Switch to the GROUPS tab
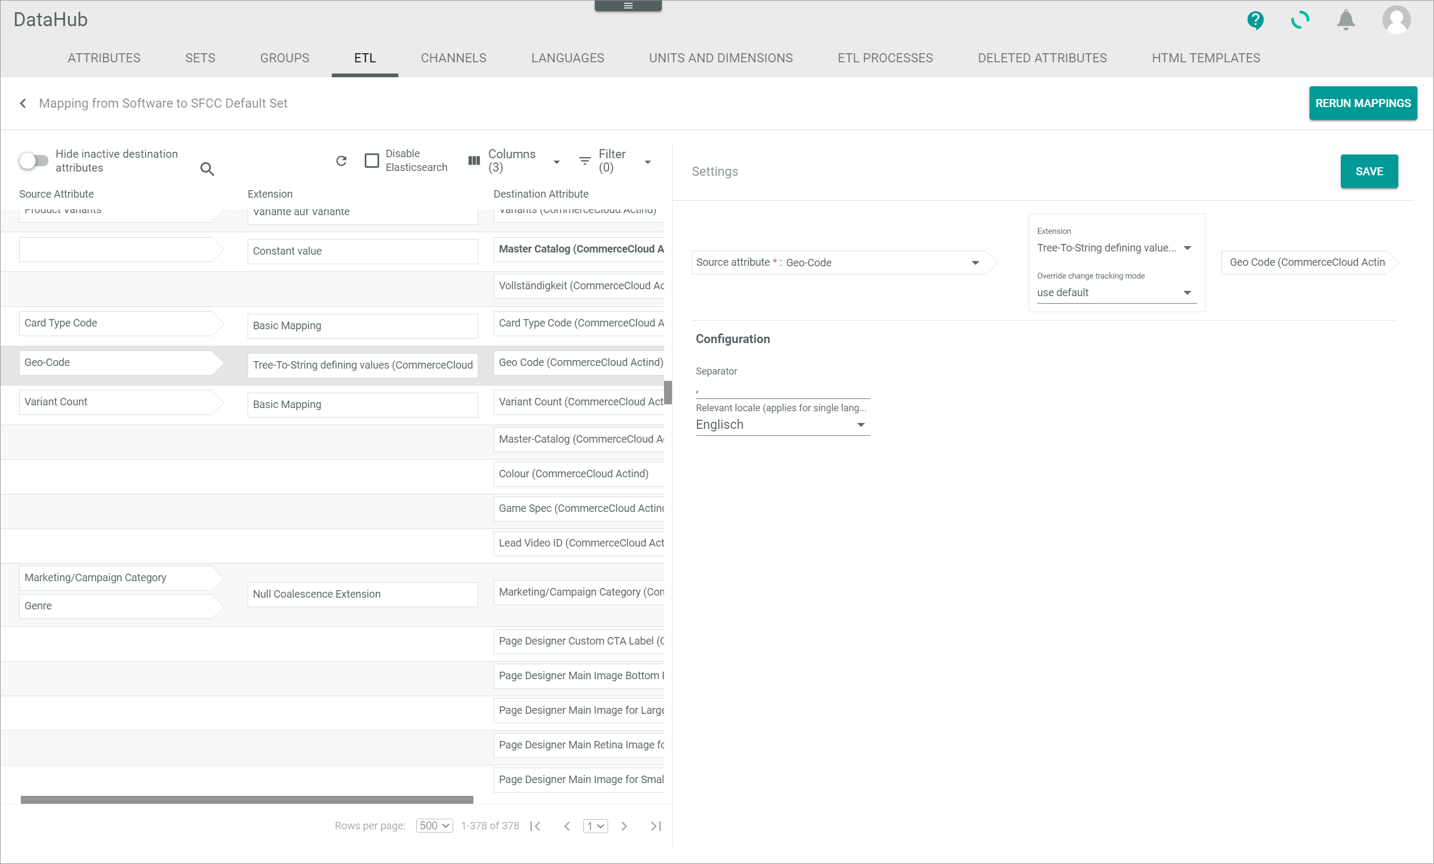 pyautogui.click(x=284, y=58)
